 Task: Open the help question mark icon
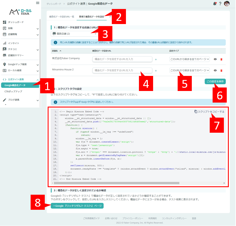[220, 4]
